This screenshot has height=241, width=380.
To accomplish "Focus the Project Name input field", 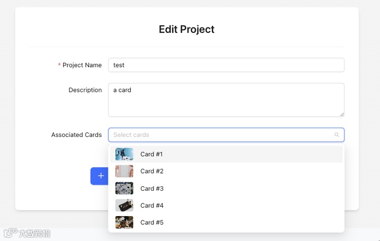I will 226,65.
